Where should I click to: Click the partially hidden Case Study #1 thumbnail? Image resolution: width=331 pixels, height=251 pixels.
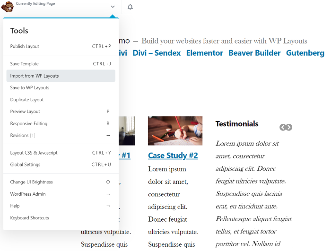127,130
